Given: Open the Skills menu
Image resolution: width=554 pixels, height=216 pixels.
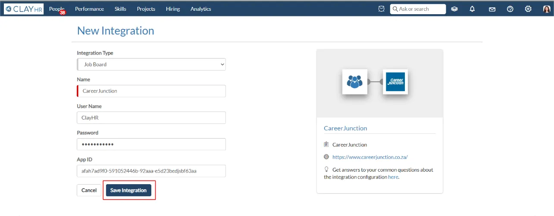Looking at the screenshot, I should pyautogui.click(x=120, y=9).
